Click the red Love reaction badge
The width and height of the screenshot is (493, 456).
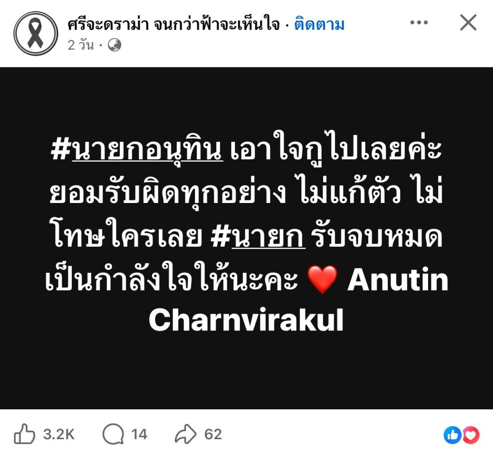471,435
